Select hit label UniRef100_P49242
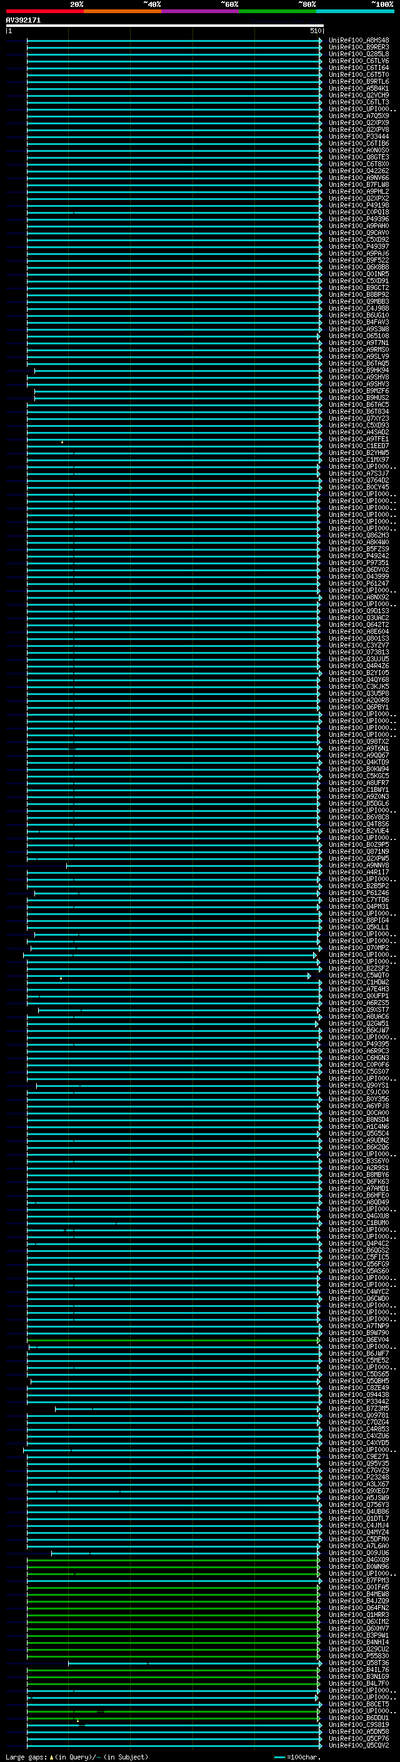The width and height of the screenshot is (400, 1762). (x=358, y=556)
